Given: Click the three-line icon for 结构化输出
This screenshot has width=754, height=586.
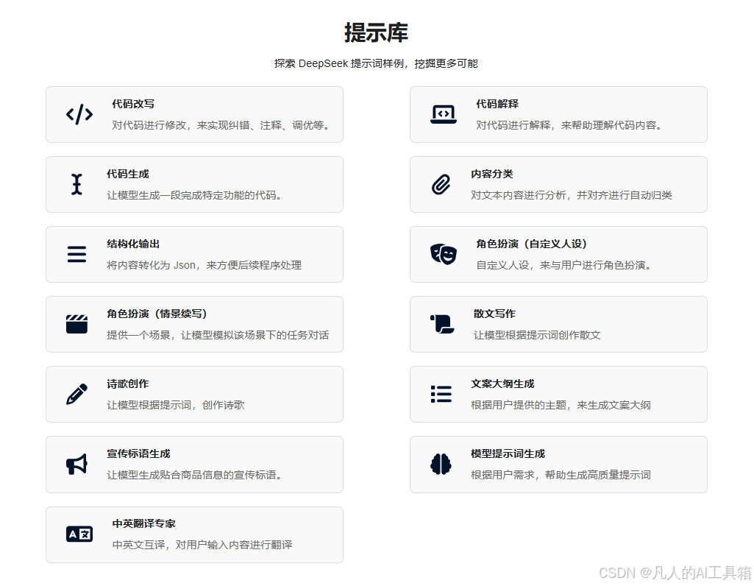Looking at the screenshot, I should pos(77,254).
